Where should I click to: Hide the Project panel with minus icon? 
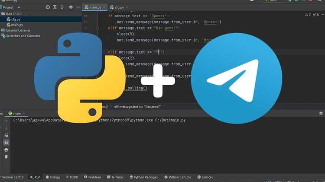[x=78, y=7]
